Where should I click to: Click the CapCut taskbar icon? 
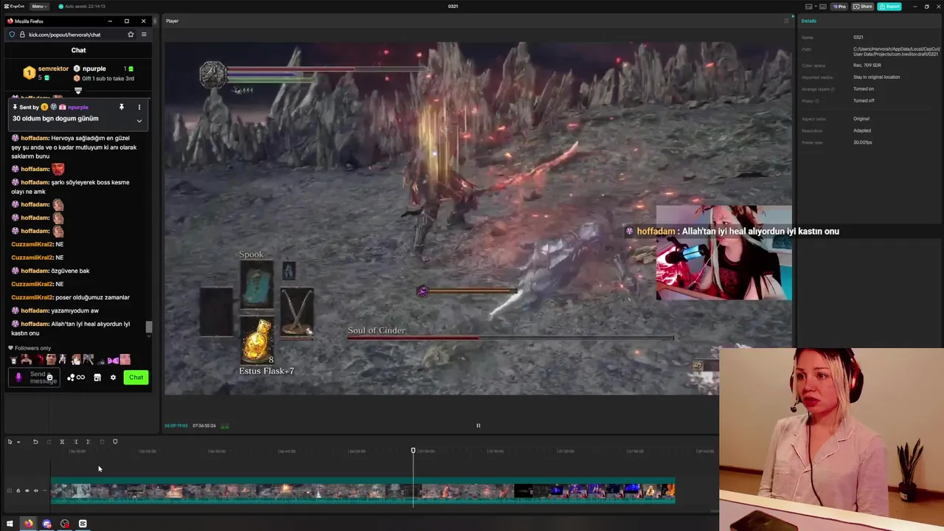[x=83, y=524]
